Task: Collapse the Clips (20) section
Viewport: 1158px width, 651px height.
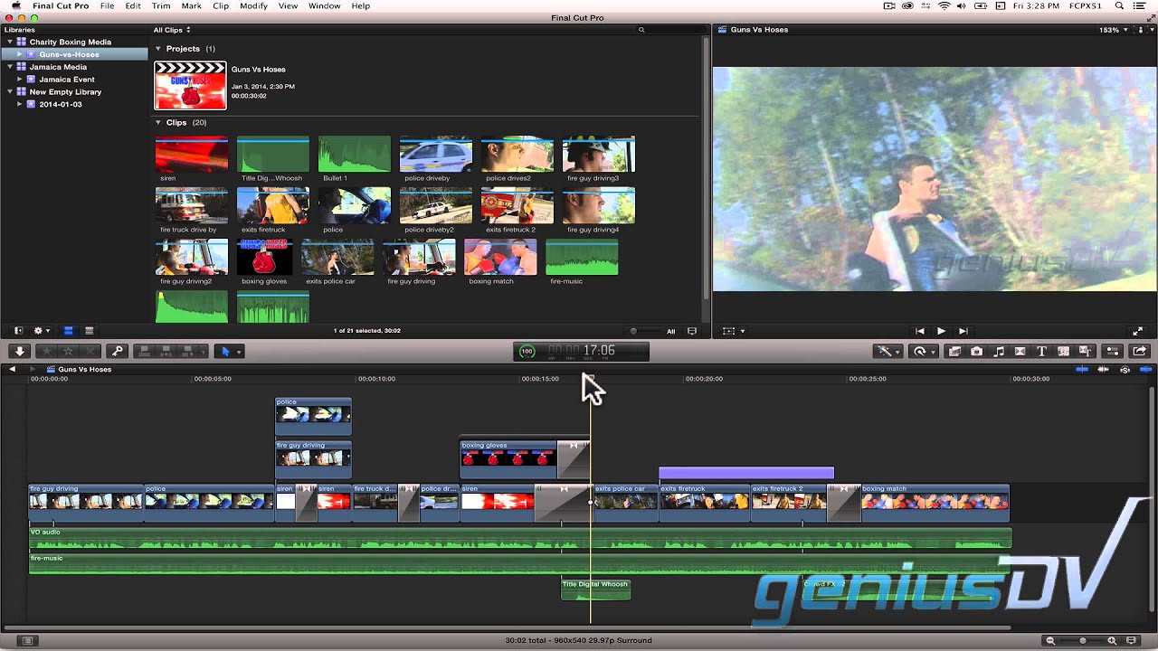Action: 158,122
